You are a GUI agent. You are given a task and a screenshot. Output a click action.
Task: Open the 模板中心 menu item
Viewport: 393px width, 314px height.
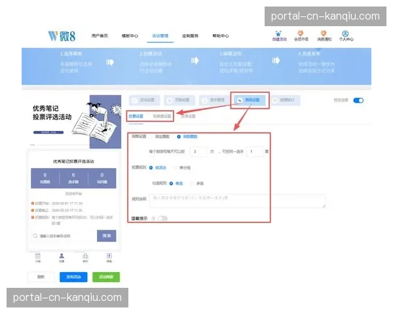coord(130,36)
